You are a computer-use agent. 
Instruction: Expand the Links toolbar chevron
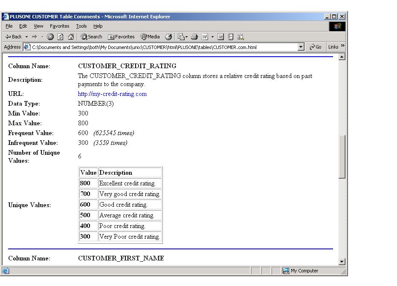point(342,46)
